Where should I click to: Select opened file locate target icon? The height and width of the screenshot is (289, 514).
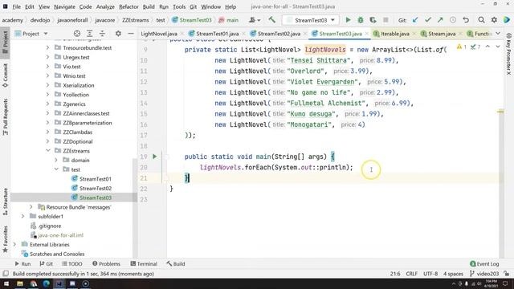[77, 34]
